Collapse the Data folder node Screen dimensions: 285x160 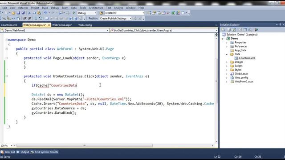(227, 54)
